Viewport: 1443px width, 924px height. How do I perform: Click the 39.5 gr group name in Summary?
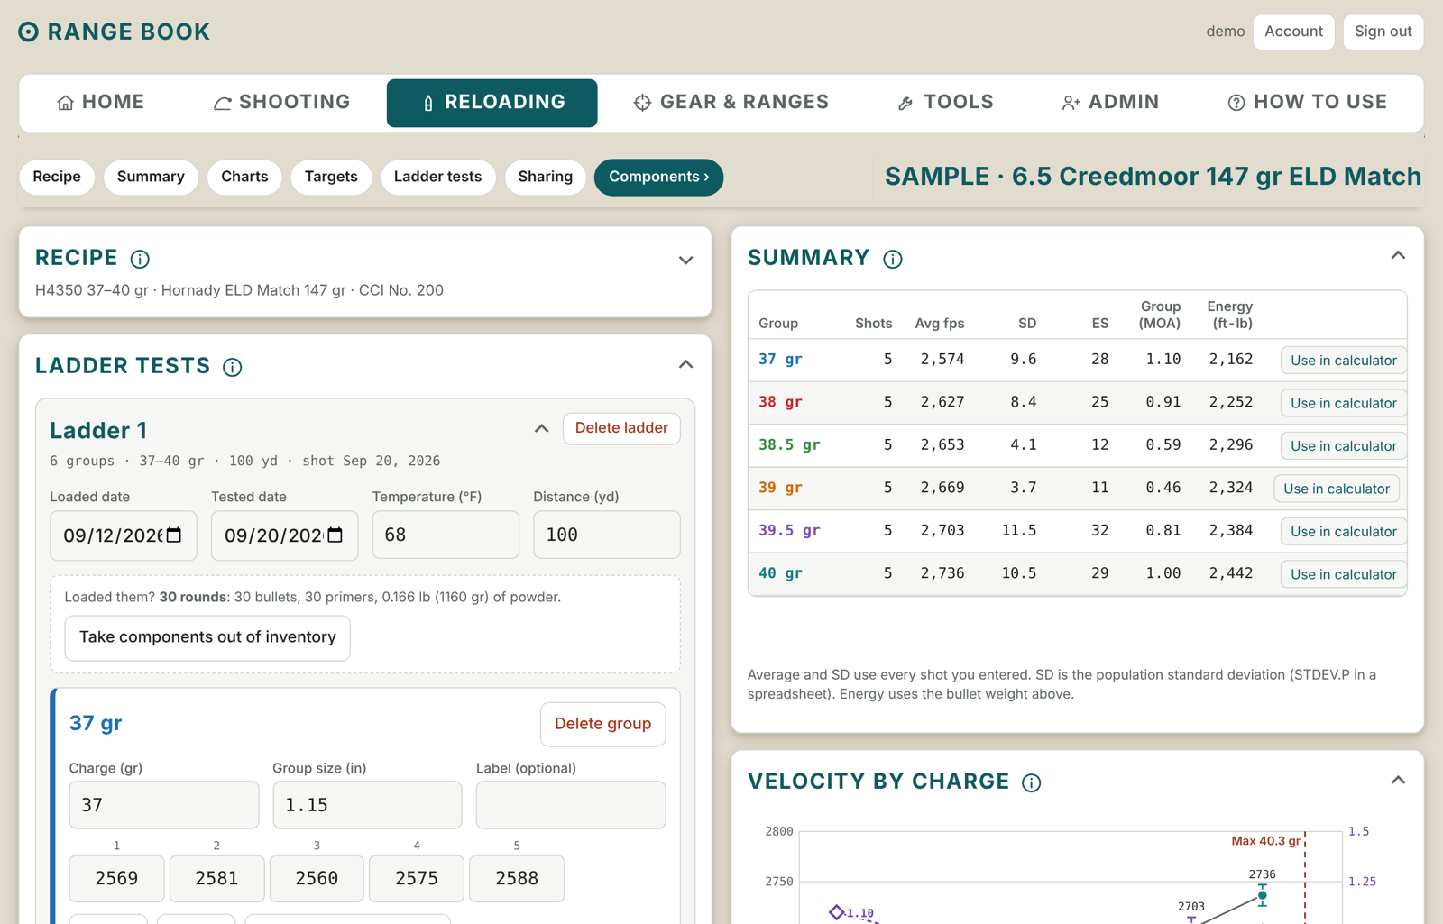(x=789, y=530)
